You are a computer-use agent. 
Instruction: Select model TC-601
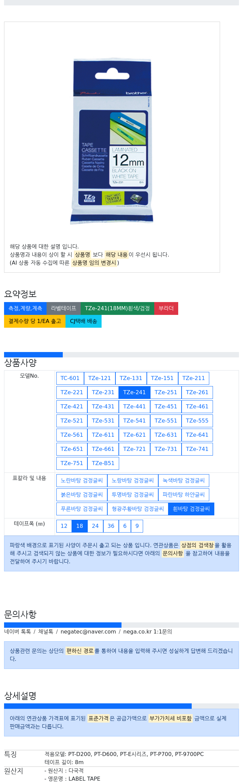(70, 378)
